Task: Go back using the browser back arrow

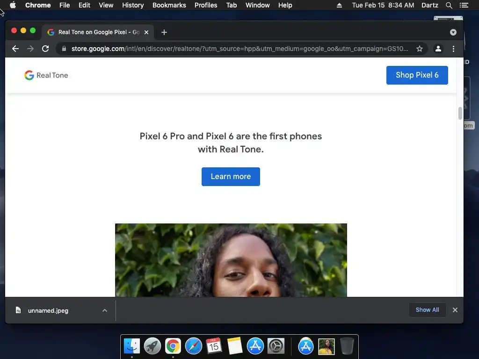Action: [x=15, y=49]
